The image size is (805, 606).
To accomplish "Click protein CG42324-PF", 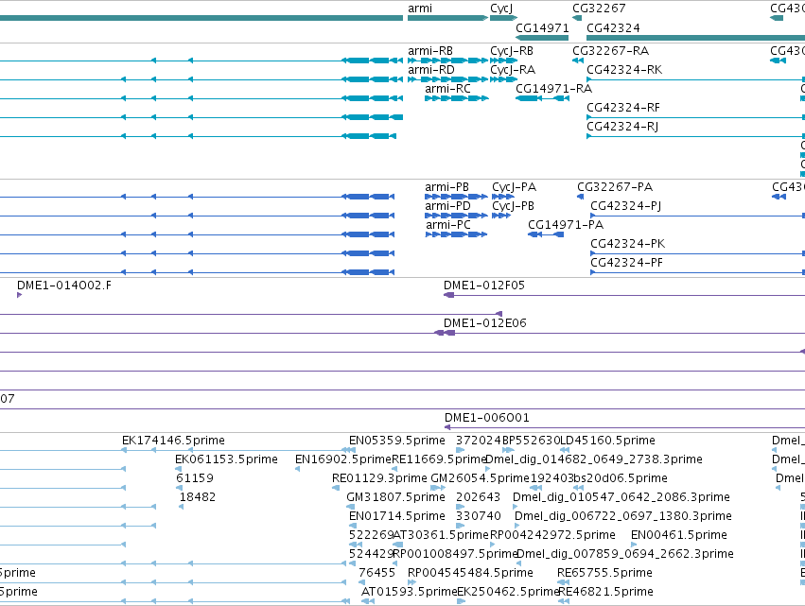I will 697,272.
